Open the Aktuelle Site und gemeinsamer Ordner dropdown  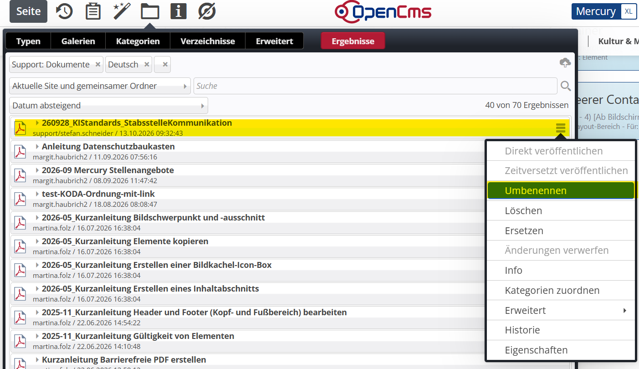[100, 86]
